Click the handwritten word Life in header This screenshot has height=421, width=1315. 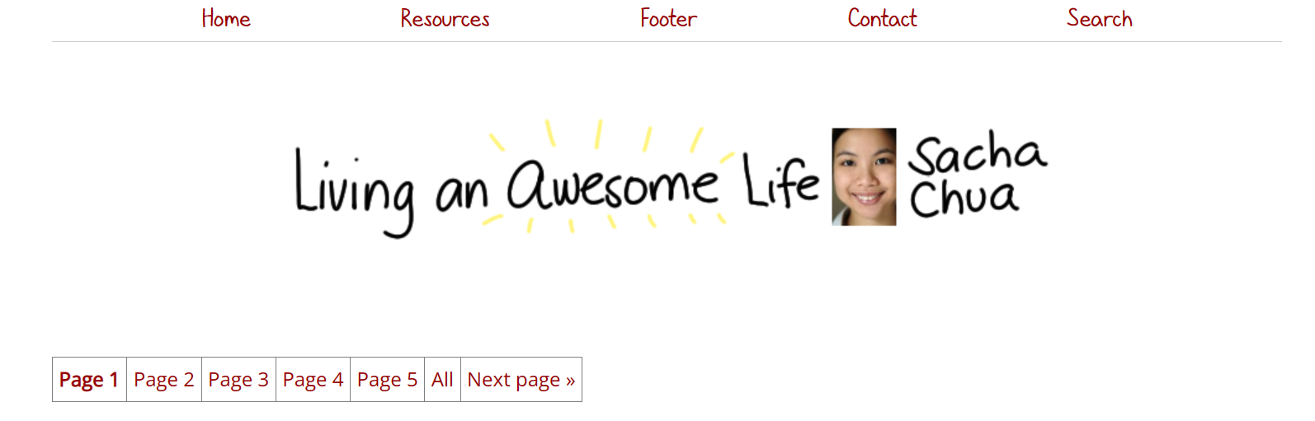point(781,180)
